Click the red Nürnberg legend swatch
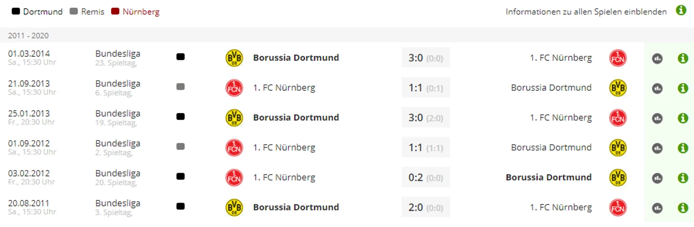 coord(115,11)
